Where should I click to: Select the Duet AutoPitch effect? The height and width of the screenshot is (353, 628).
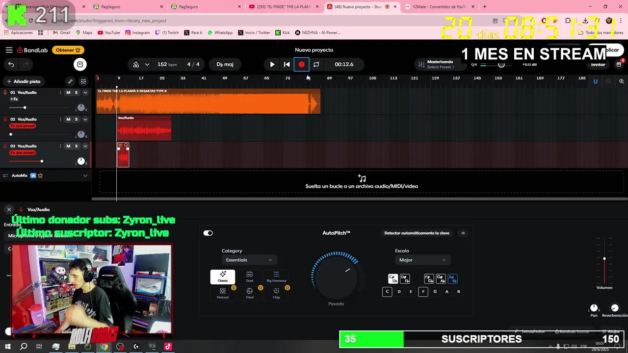point(250,277)
